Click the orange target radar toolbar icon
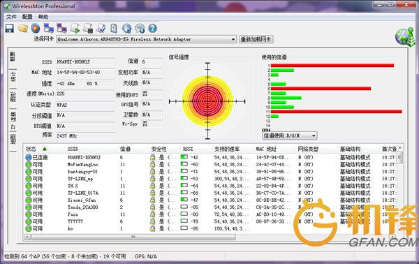The height and width of the screenshot is (264, 419). 36,29
